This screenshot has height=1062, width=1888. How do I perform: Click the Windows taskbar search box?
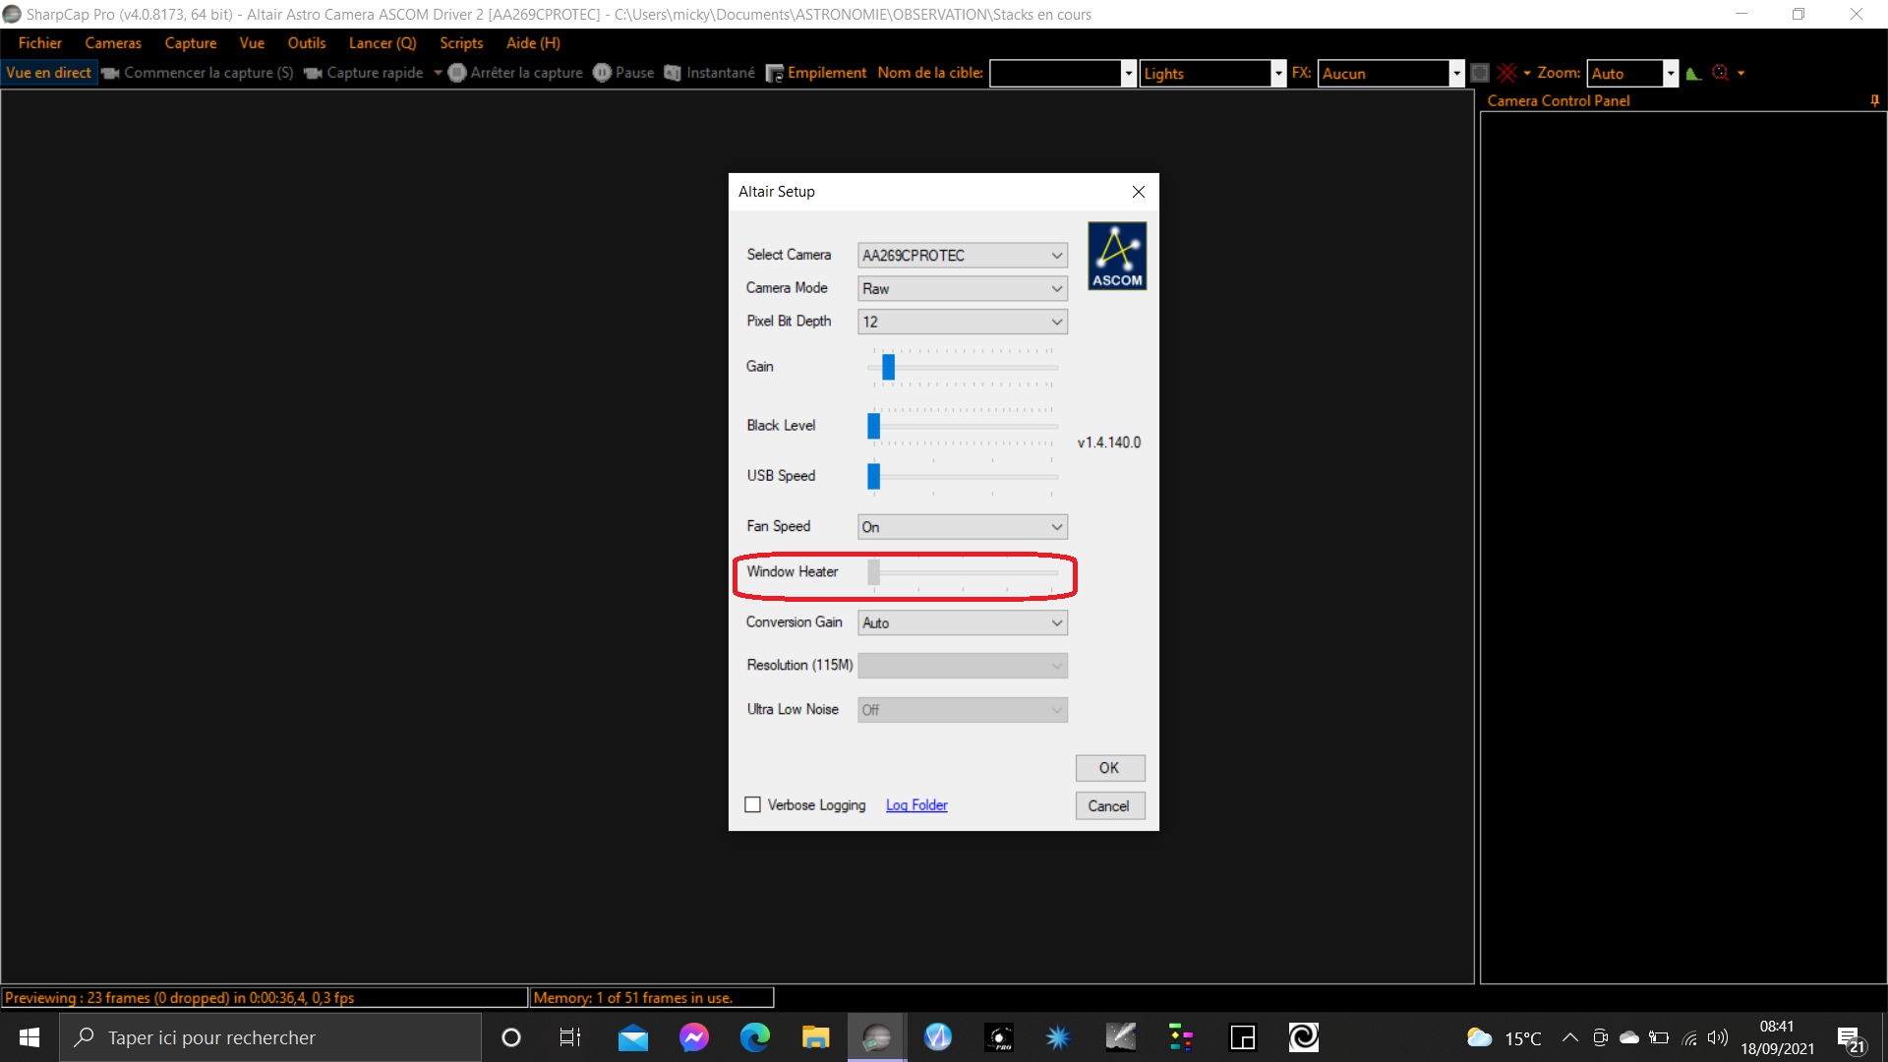[270, 1037]
